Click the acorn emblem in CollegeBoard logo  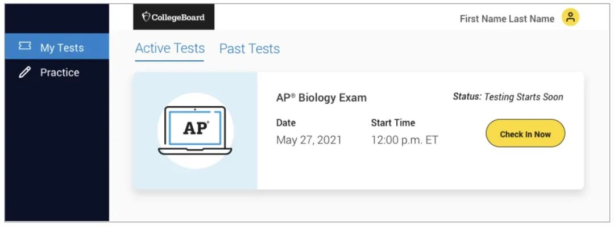click(146, 17)
